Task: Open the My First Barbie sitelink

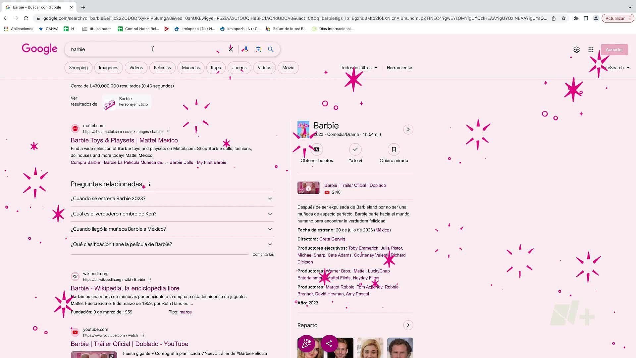Action: [x=212, y=162]
